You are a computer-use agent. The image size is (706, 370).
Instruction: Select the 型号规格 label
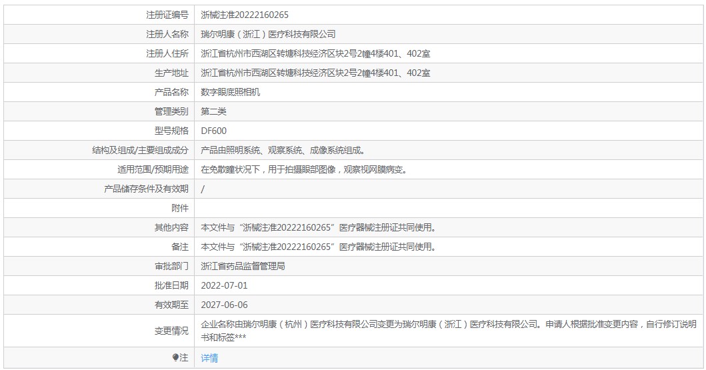coord(171,131)
